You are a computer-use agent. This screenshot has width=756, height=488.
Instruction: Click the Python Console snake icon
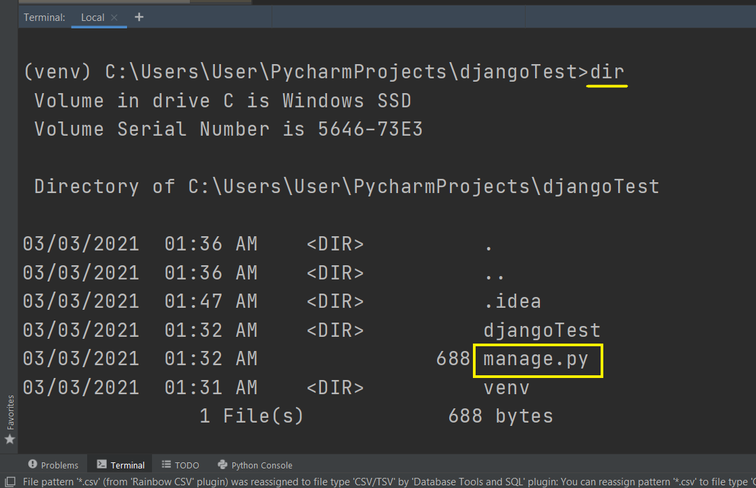tap(222, 464)
